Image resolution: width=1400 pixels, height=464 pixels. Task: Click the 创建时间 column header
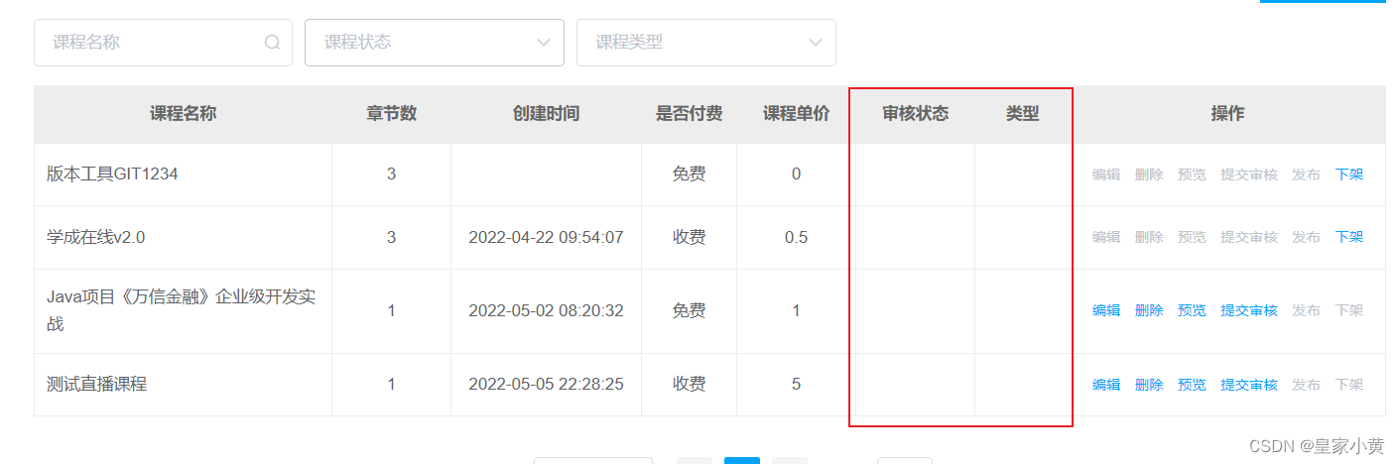coord(546,113)
